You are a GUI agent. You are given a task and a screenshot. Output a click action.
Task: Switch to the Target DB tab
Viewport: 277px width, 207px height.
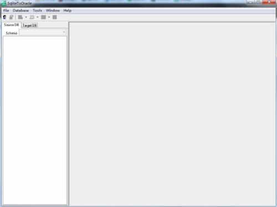click(x=29, y=25)
